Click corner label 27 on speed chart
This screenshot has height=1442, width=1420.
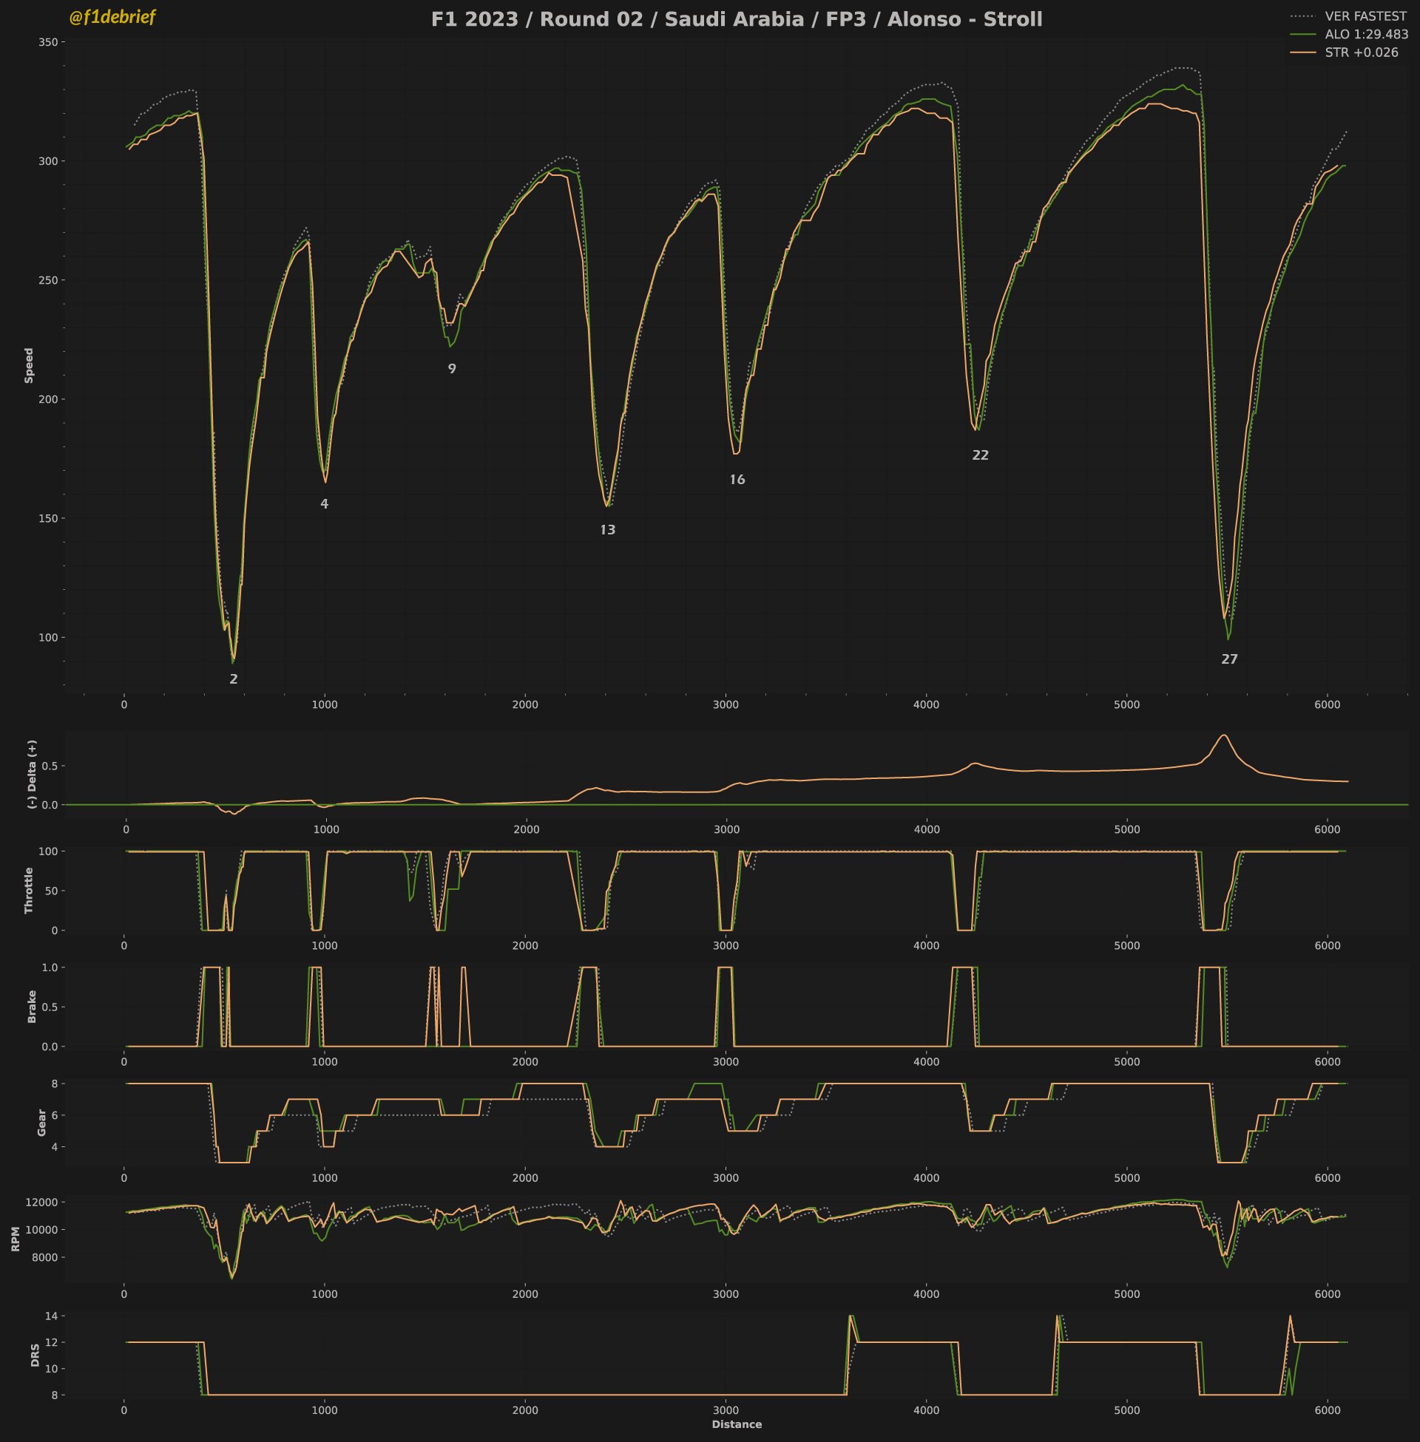coord(1229,659)
